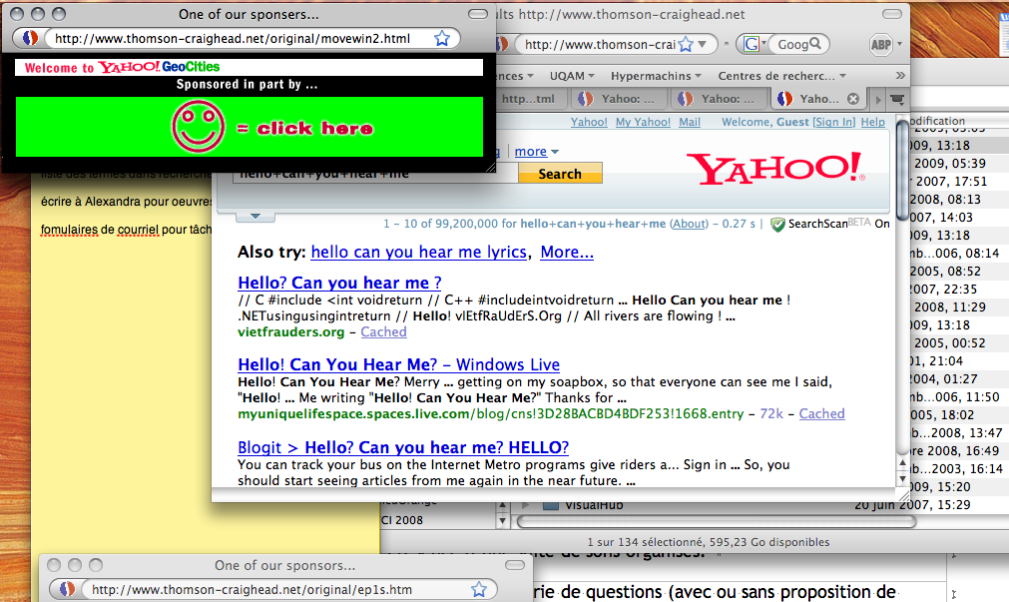Click the green click here banner
This screenshot has width=1009, height=602.
click(x=250, y=127)
